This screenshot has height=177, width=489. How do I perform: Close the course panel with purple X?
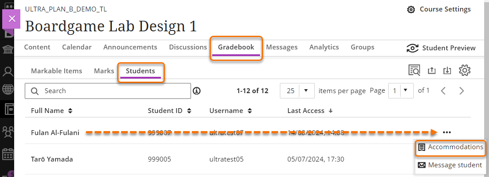pyautogui.click(x=12, y=19)
